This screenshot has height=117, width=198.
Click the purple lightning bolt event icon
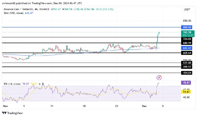tap(159, 78)
